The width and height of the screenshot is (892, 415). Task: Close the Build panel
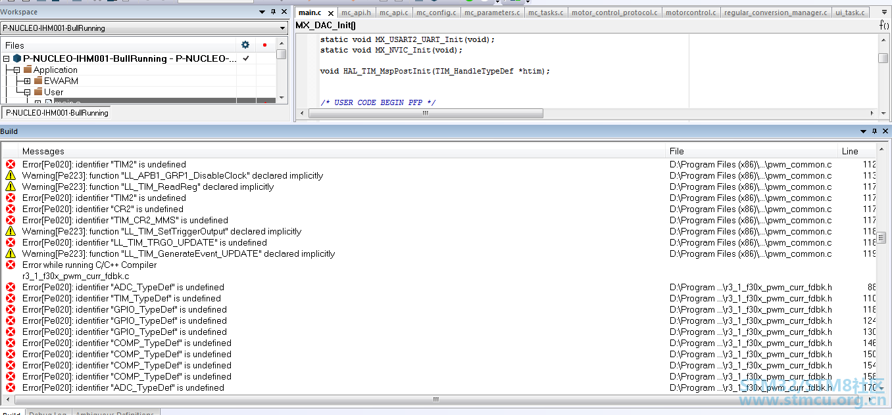(x=885, y=131)
